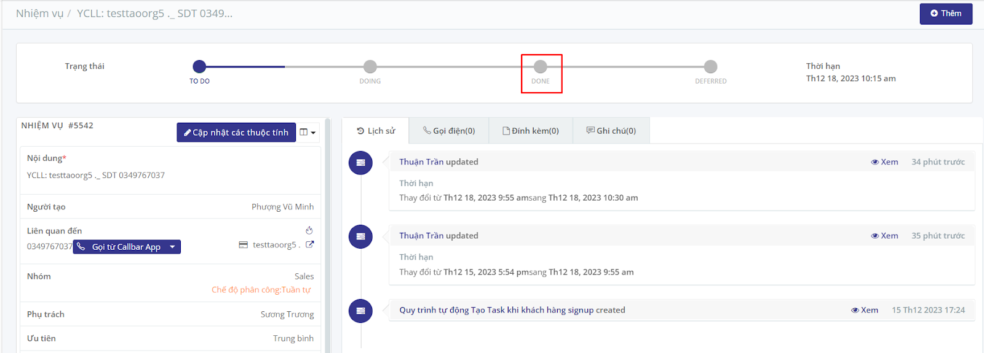Screen dimensions: 984x353
Task: Click second Thuận Trần updated entry title
Action: [x=438, y=236]
